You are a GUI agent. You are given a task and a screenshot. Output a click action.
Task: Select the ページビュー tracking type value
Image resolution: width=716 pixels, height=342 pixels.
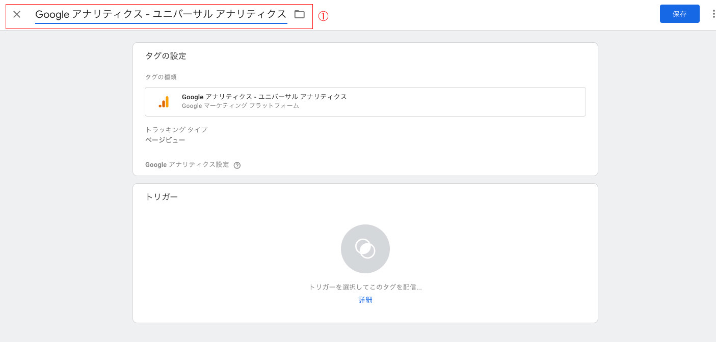point(165,140)
